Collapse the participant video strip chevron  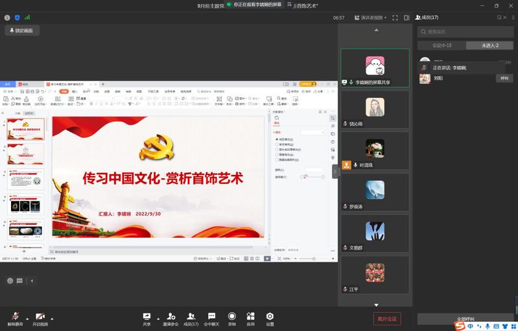click(335, 171)
